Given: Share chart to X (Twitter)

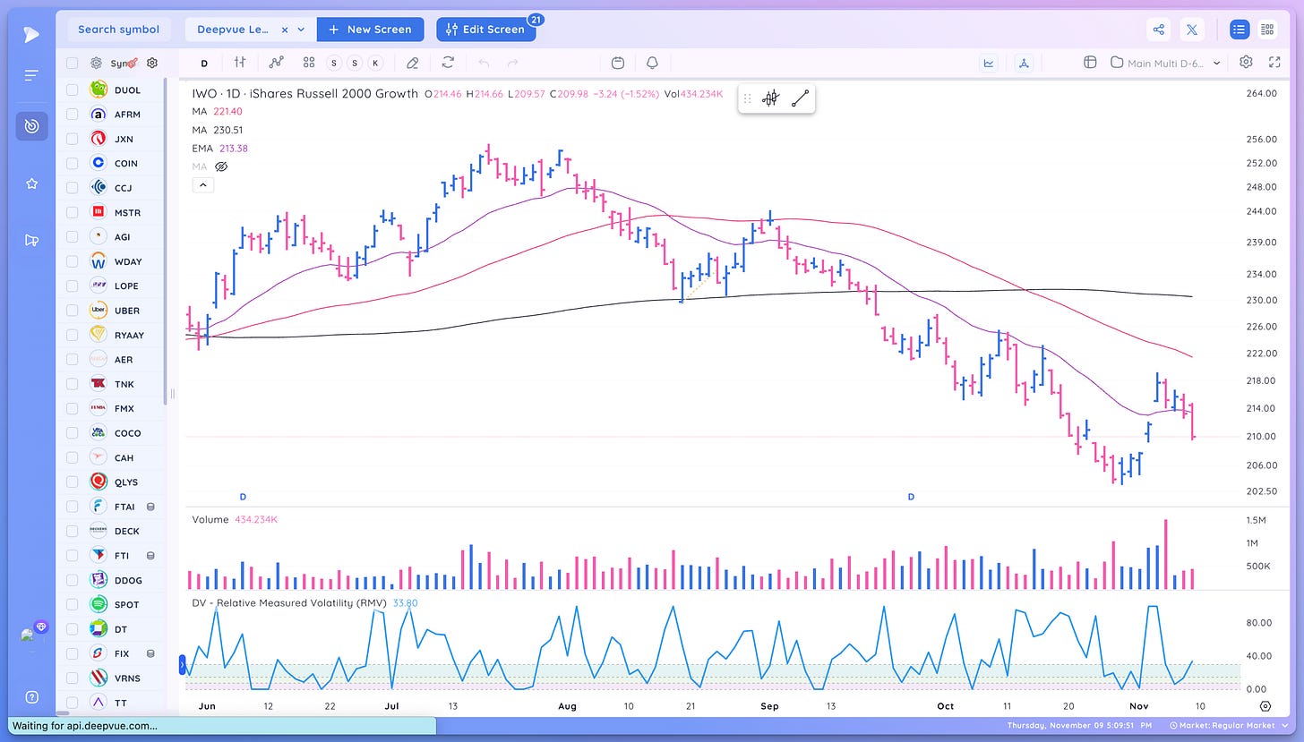Looking at the screenshot, I should coord(1192,30).
